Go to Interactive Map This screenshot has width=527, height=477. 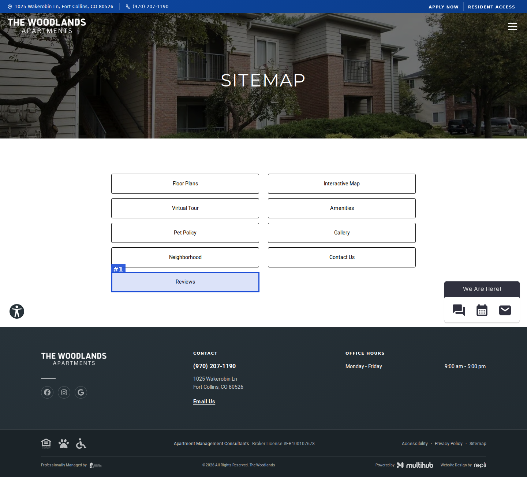coord(342,184)
